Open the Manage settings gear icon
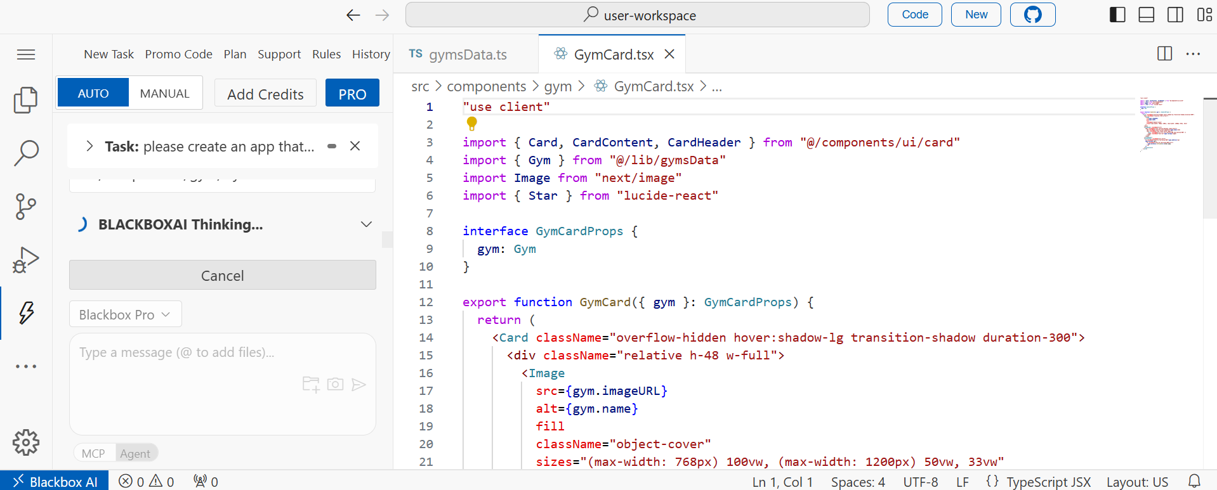1217x490 pixels. [25, 442]
